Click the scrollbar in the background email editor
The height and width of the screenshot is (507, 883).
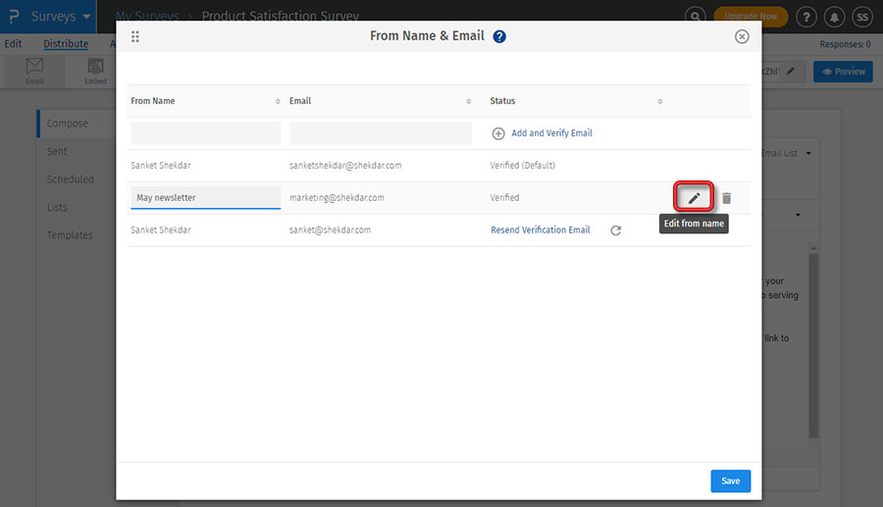813,344
